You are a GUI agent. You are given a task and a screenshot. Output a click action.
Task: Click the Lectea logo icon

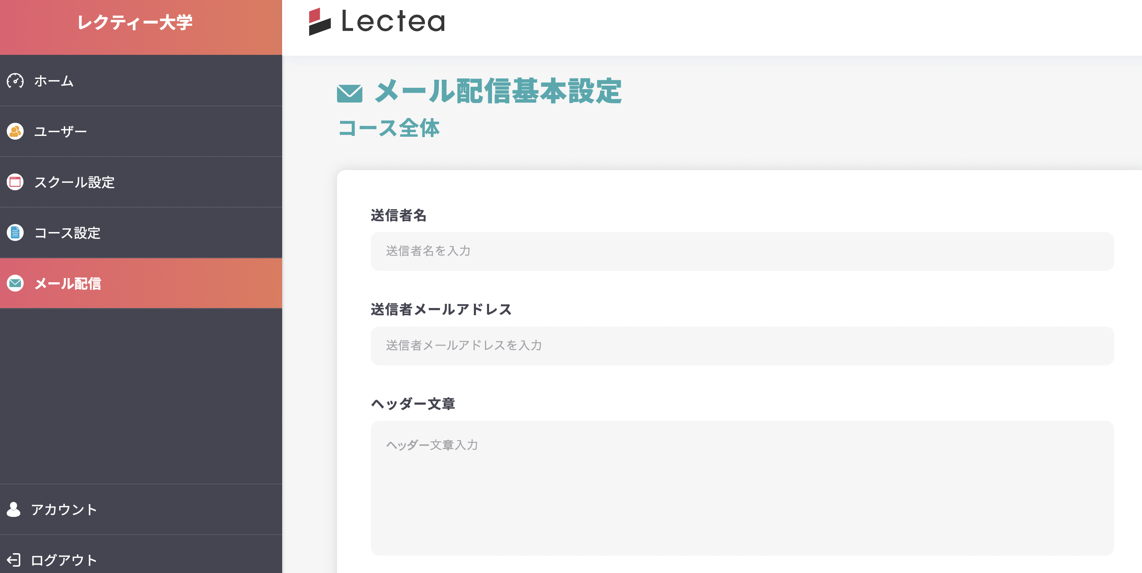click(x=320, y=21)
